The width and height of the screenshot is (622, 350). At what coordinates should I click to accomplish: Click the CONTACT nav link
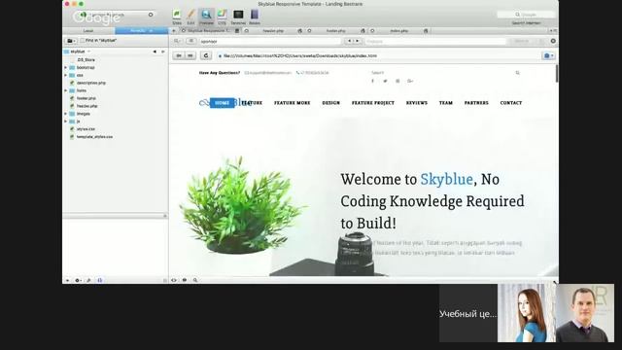pyautogui.click(x=511, y=103)
